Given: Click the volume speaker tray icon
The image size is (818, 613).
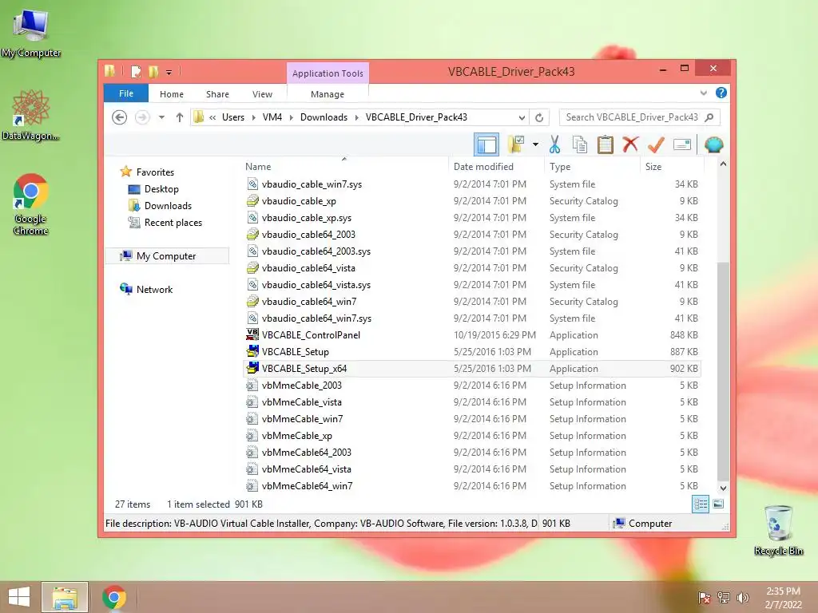Looking at the screenshot, I should pyautogui.click(x=742, y=597).
